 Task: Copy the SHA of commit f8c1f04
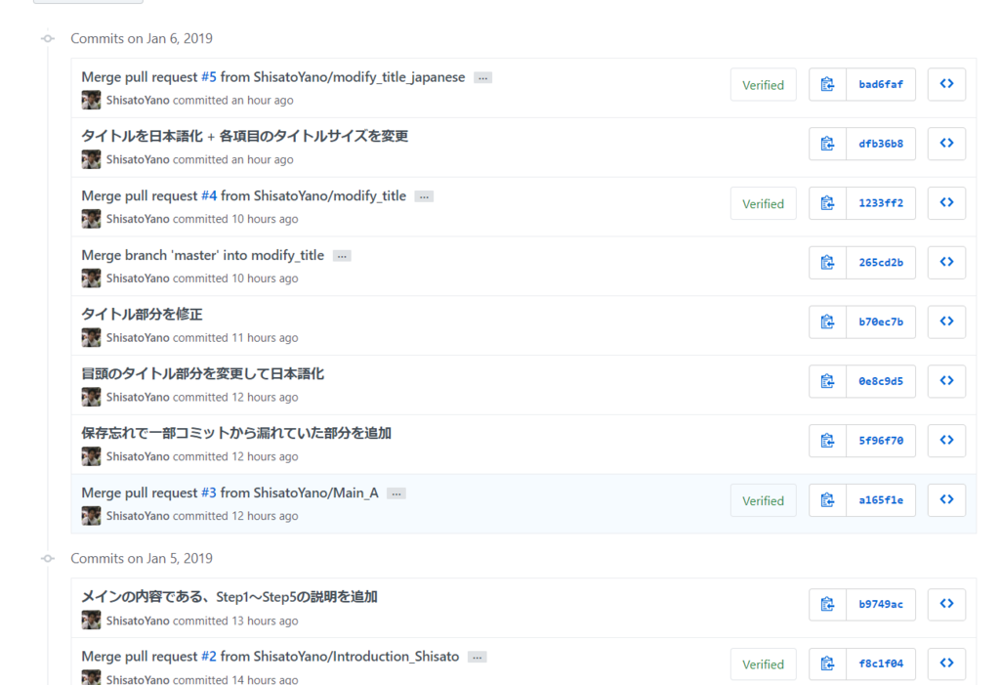click(x=826, y=664)
